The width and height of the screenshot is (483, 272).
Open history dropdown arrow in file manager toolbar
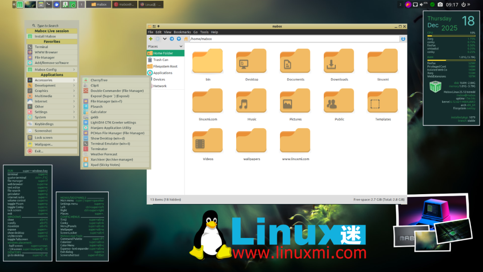coord(165,39)
